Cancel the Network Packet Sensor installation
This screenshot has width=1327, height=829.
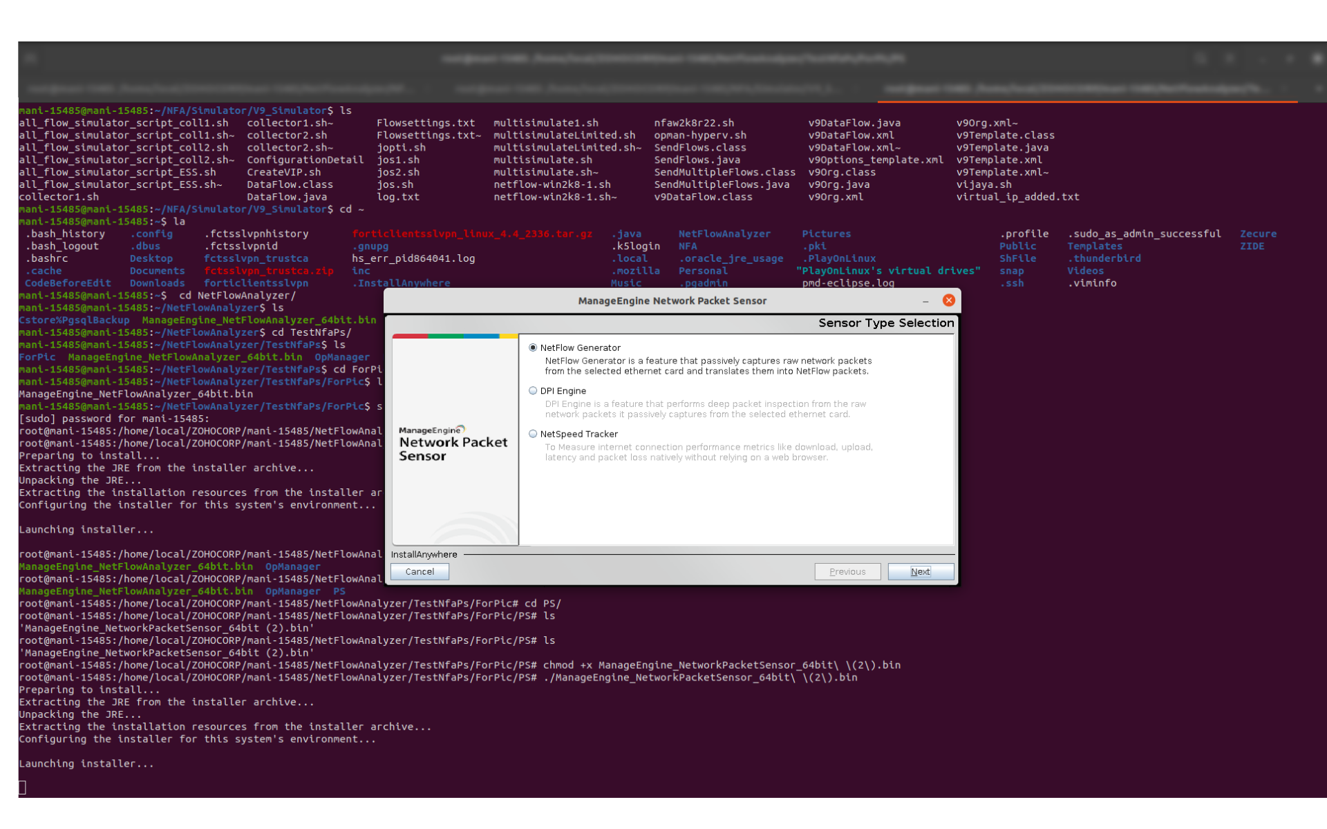[x=419, y=571]
